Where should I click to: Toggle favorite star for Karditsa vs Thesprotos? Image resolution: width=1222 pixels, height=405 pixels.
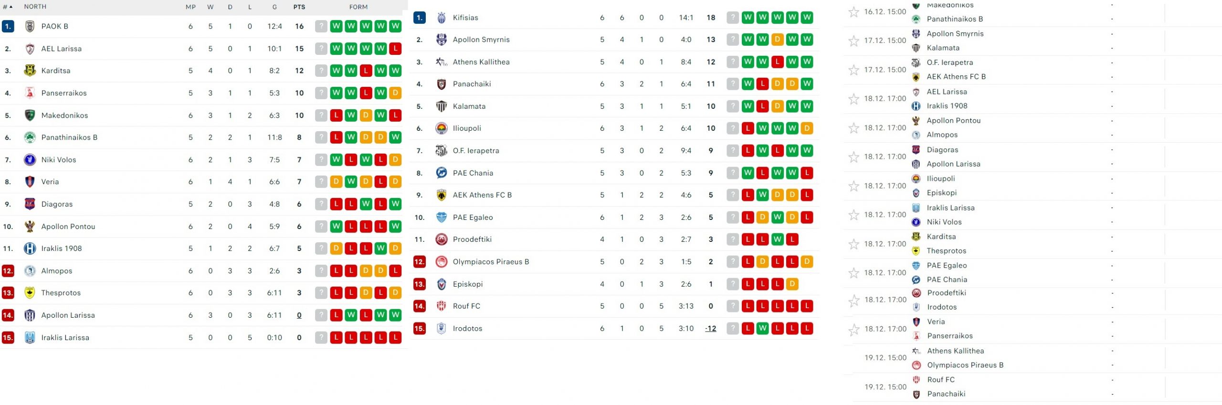[x=854, y=244]
